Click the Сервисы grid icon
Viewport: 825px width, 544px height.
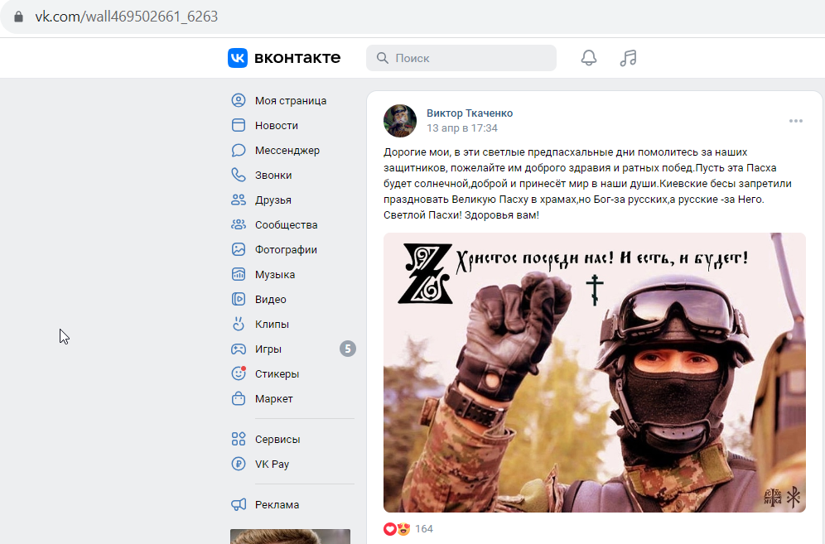click(x=239, y=439)
